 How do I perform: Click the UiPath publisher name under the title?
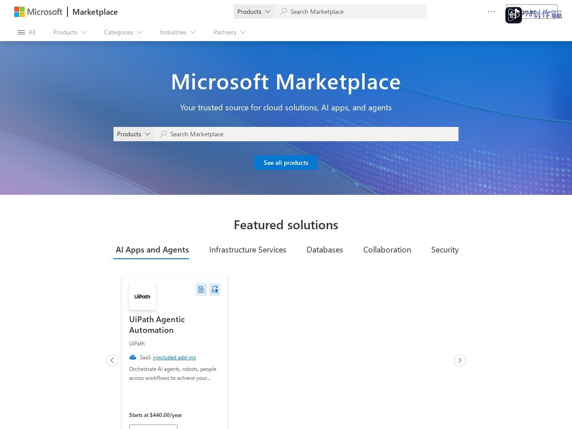(x=137, y=344)
